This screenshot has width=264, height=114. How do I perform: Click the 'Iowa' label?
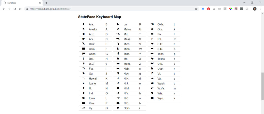(x=92, y=98)
